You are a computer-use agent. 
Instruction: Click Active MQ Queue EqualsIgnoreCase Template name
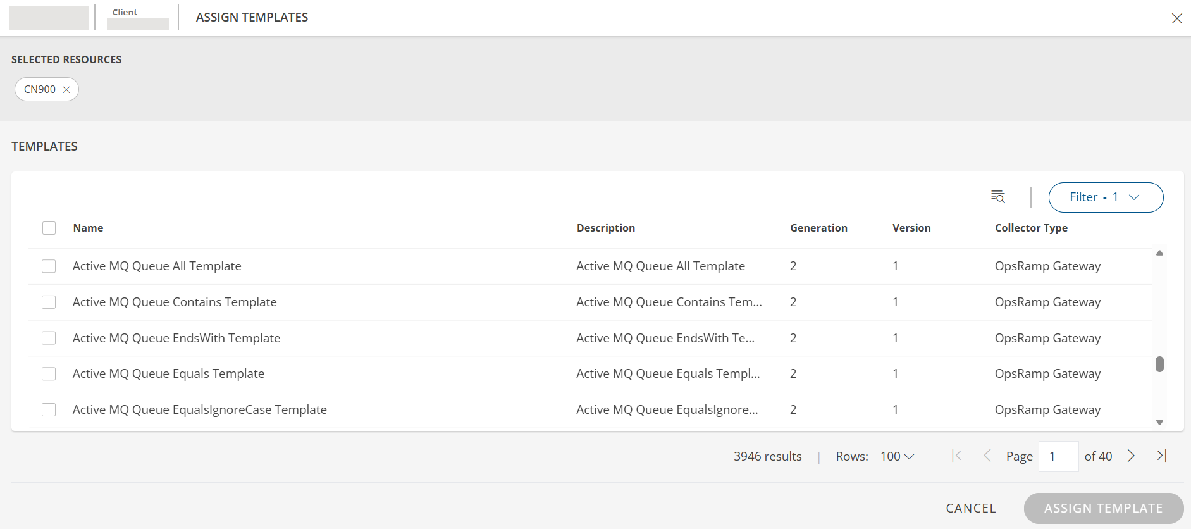point(200,409)
